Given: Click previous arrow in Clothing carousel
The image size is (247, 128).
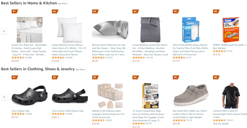Looking at the screenshot, I should pyautogui.click(x=4, y=97).
